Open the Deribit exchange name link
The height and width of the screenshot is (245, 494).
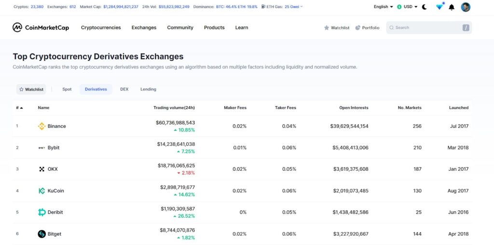(x=55, y=212)
